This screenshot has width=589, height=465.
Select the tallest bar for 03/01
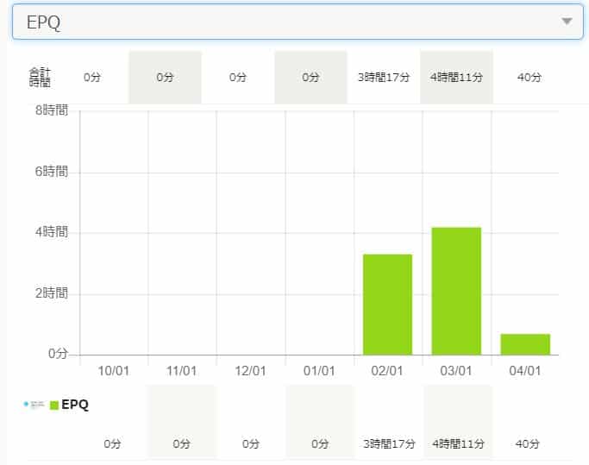(456, 291)
